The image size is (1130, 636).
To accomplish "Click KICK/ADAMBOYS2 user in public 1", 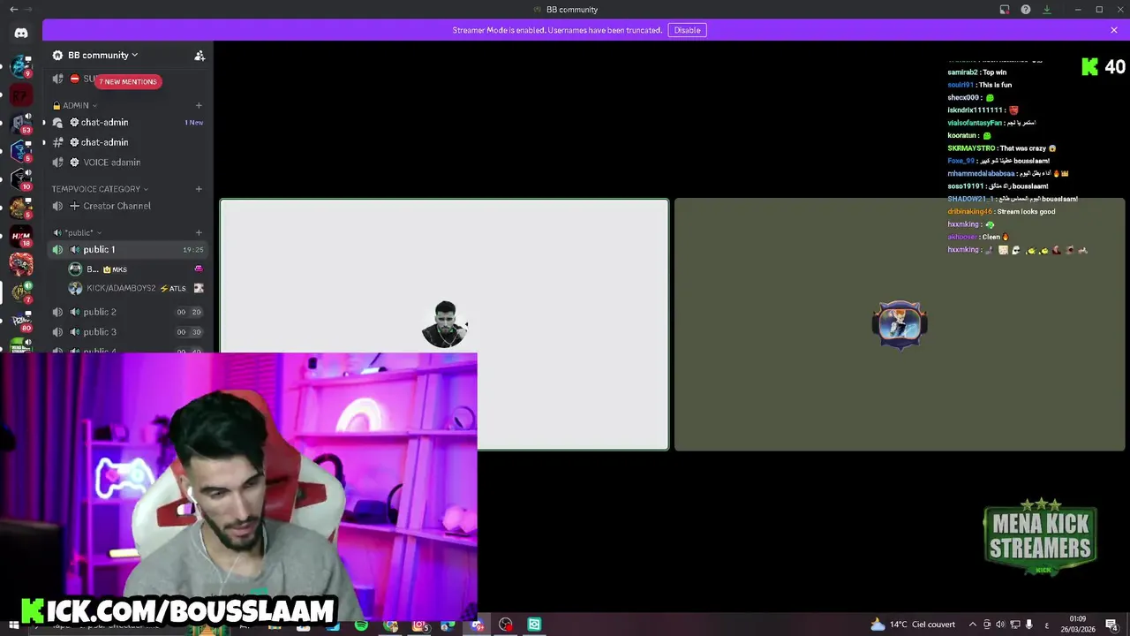I will point(137,288).
